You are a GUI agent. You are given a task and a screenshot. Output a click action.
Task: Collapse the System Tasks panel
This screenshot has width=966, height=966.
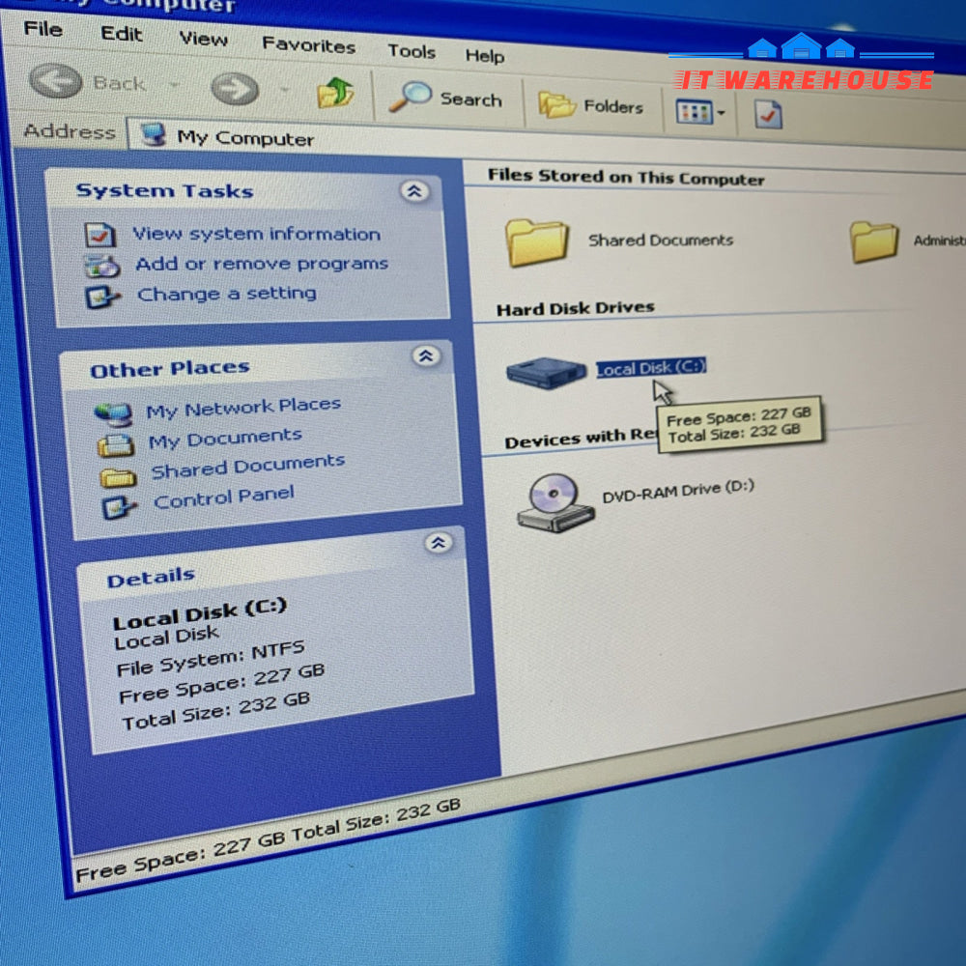point(414,191)
